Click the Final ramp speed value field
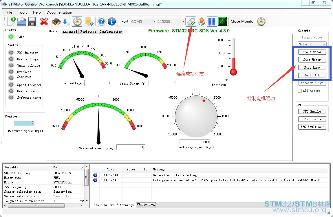Screen dimensions: 333x217 [195, 142]
